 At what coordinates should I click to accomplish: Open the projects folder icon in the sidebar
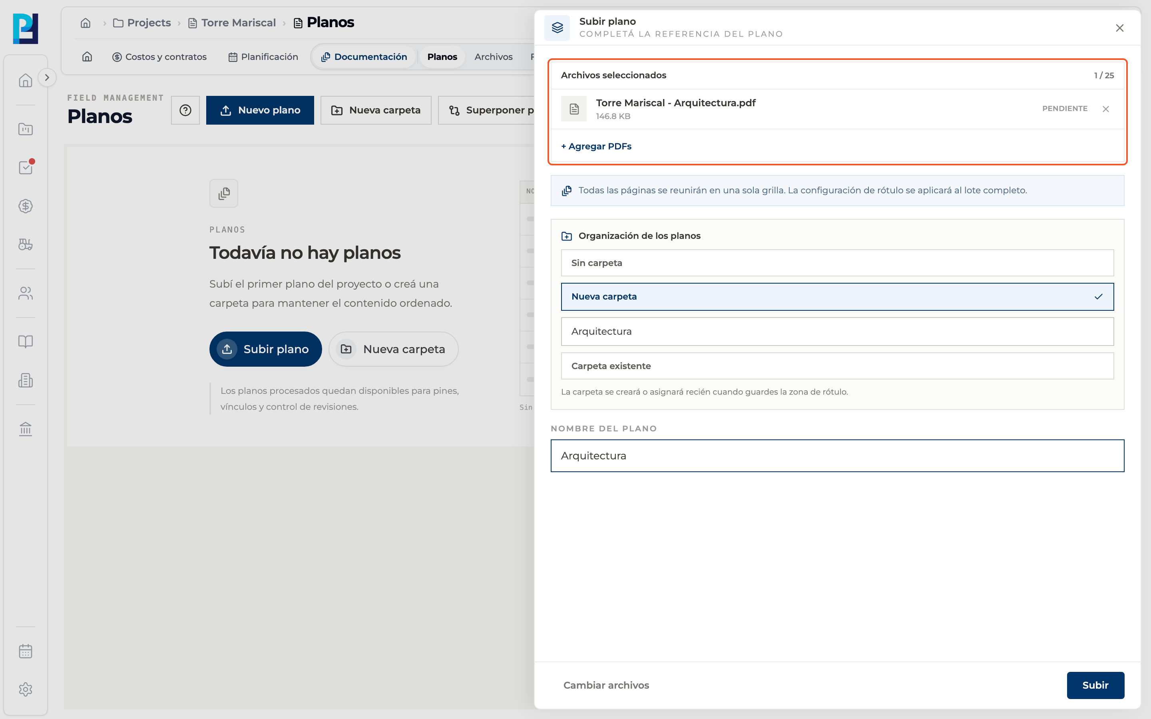(25, 129)
